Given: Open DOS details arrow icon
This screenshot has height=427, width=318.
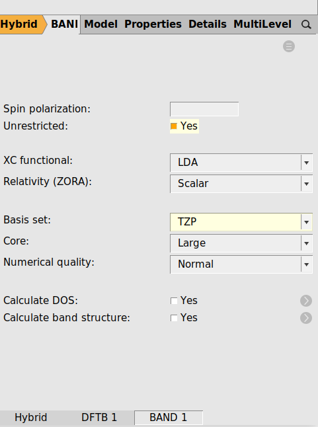Looking at the screenshot, I should (x=306, y=301).
